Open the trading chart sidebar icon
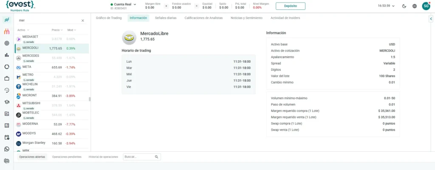This screenshot has height=170, width=435. tap(7, 20)
